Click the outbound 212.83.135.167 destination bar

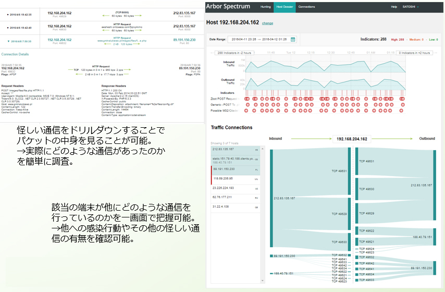pyautogui.click(x=435, y=185)
